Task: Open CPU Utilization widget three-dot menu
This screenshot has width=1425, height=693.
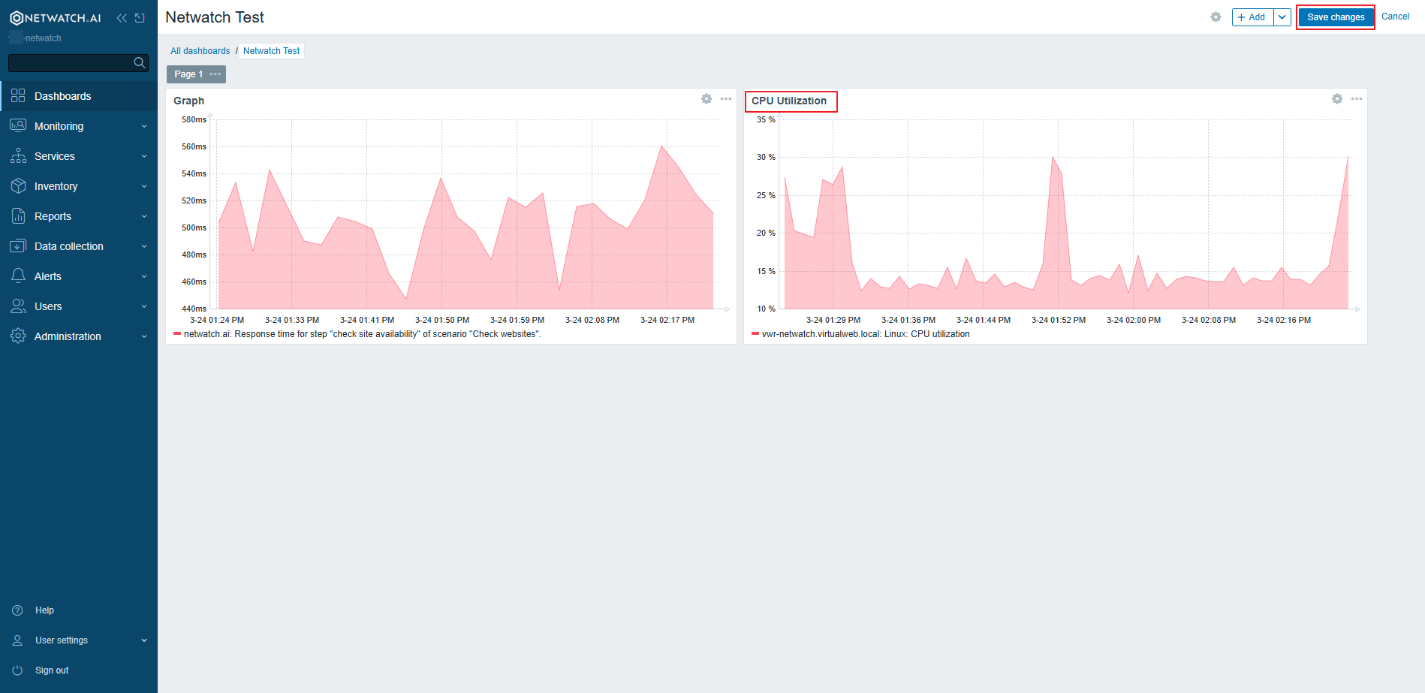Action: click(1357, 99)
